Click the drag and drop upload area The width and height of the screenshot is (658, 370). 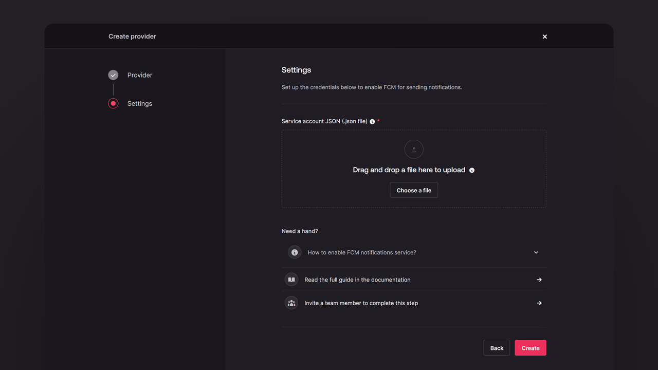(x=414, y=169)
